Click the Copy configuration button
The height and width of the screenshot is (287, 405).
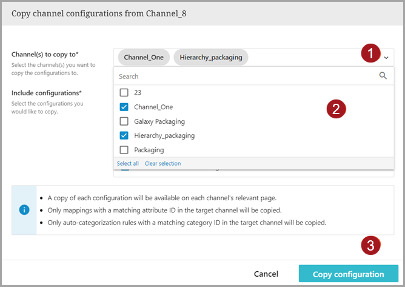click(x=348, y=274)
